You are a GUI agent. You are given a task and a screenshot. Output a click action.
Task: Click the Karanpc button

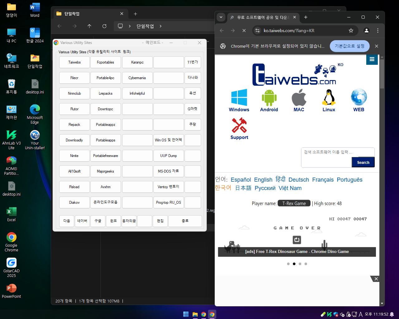[137, 62]
